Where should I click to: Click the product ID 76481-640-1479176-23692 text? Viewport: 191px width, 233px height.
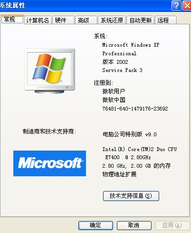point(135,109)
